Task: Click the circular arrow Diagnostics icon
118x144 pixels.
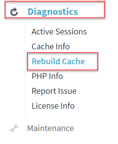Action: (x=14, y=12)
